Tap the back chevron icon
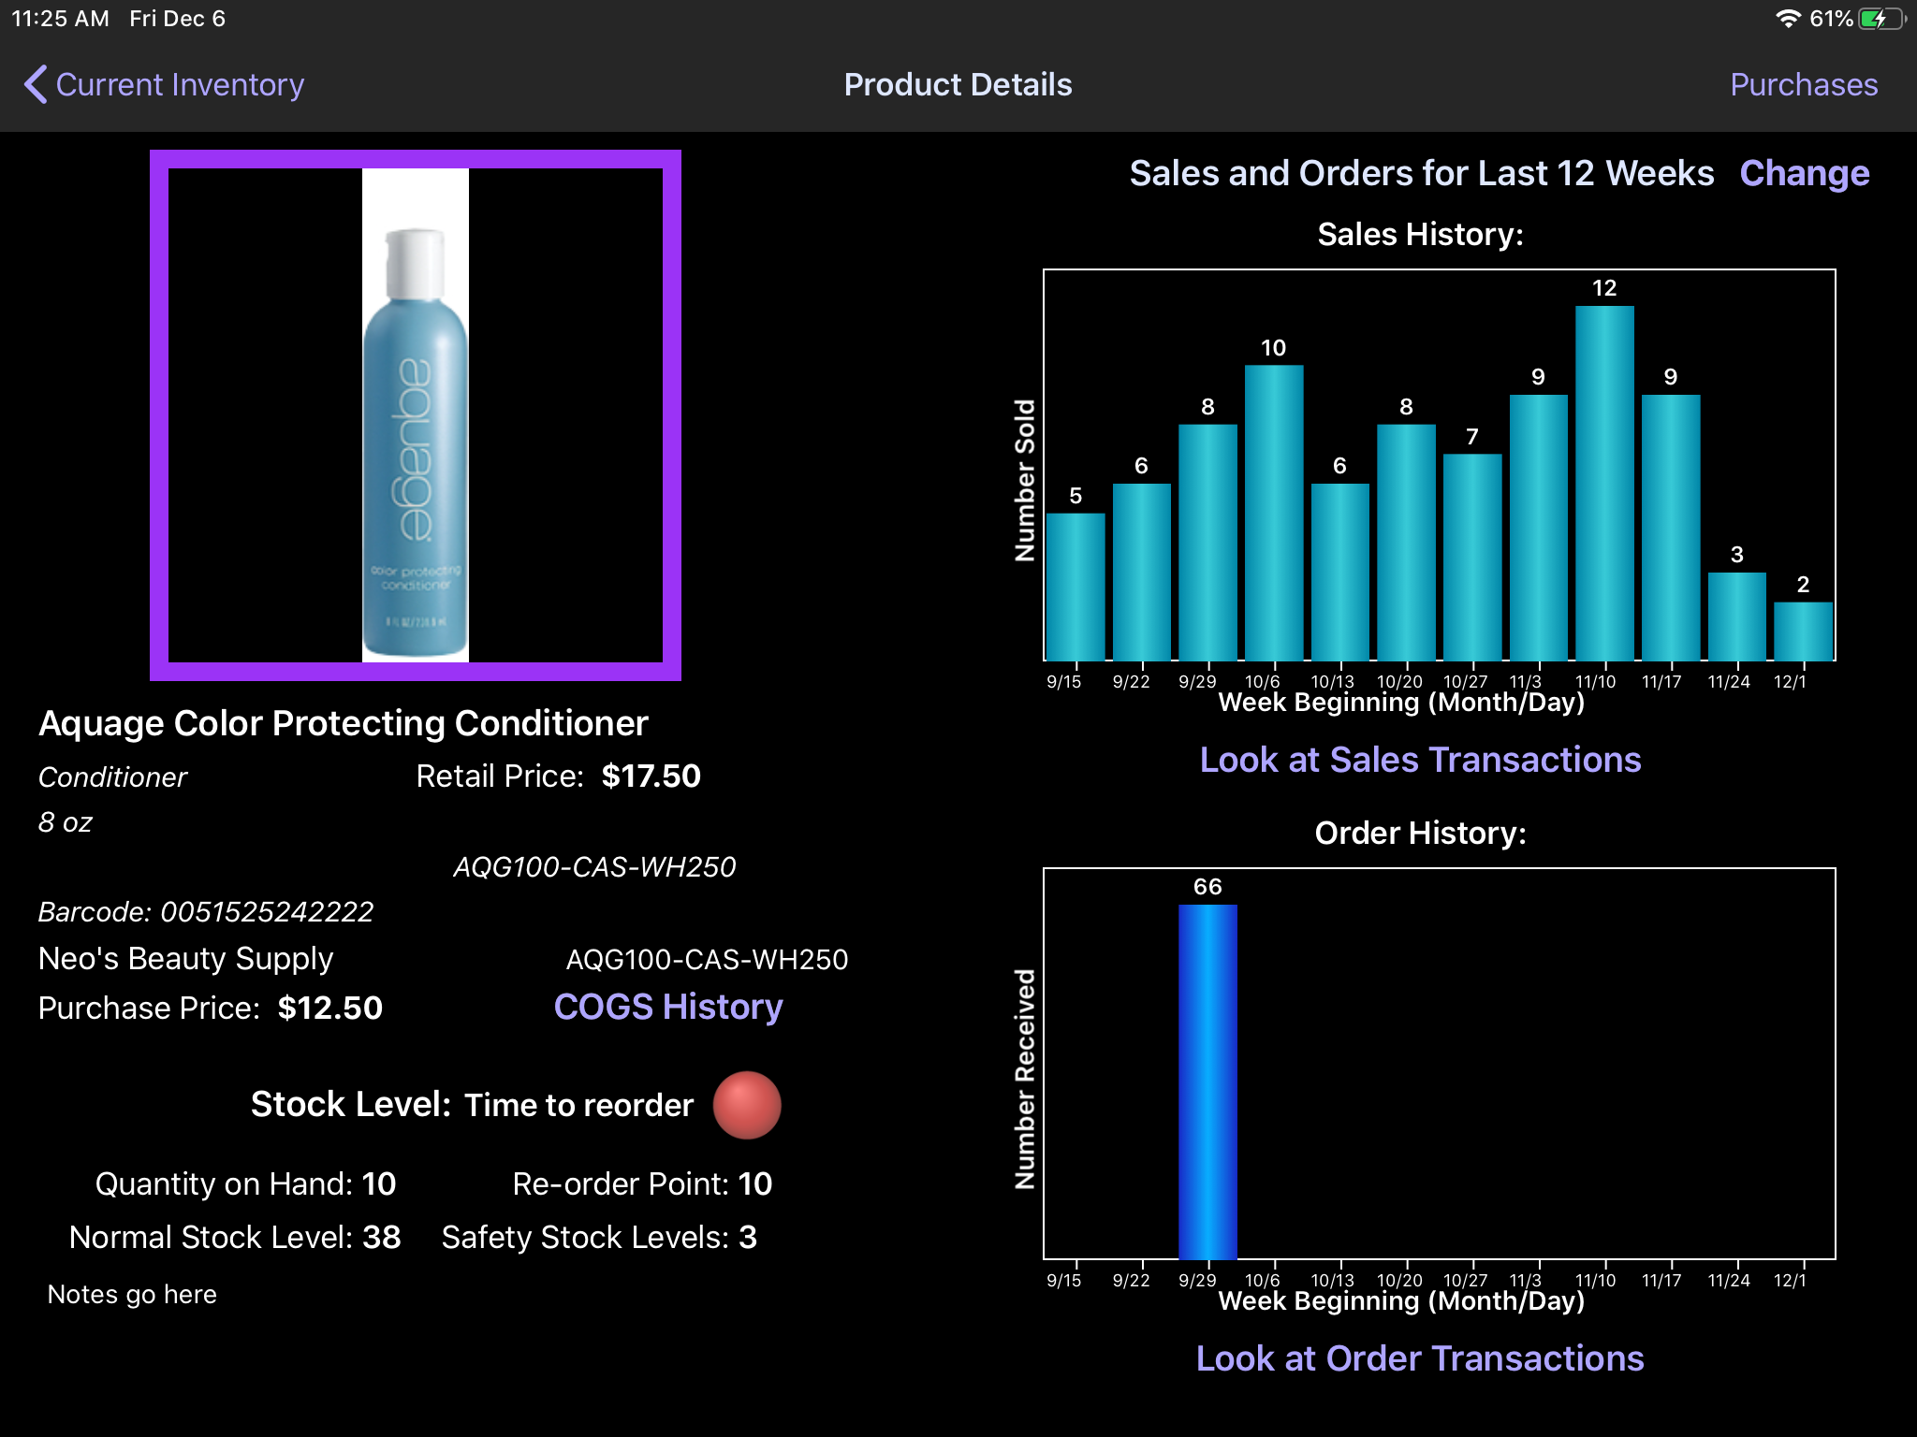This screenshot has width=1917, height=1437. [36, 84]
